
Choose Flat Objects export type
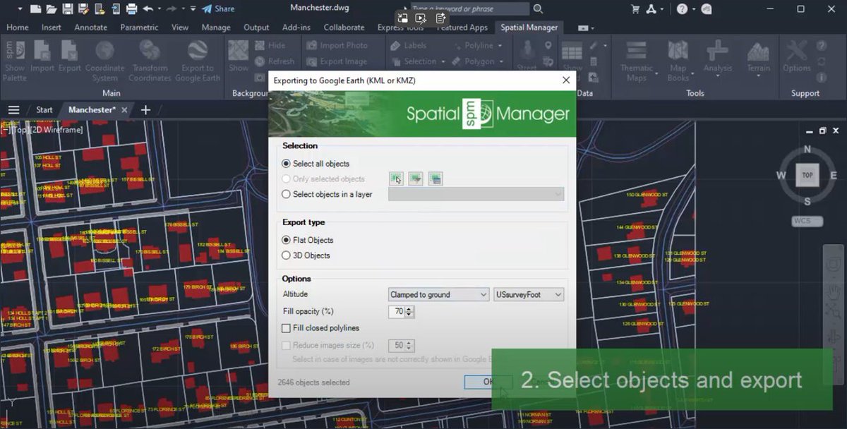click(286, 240)
